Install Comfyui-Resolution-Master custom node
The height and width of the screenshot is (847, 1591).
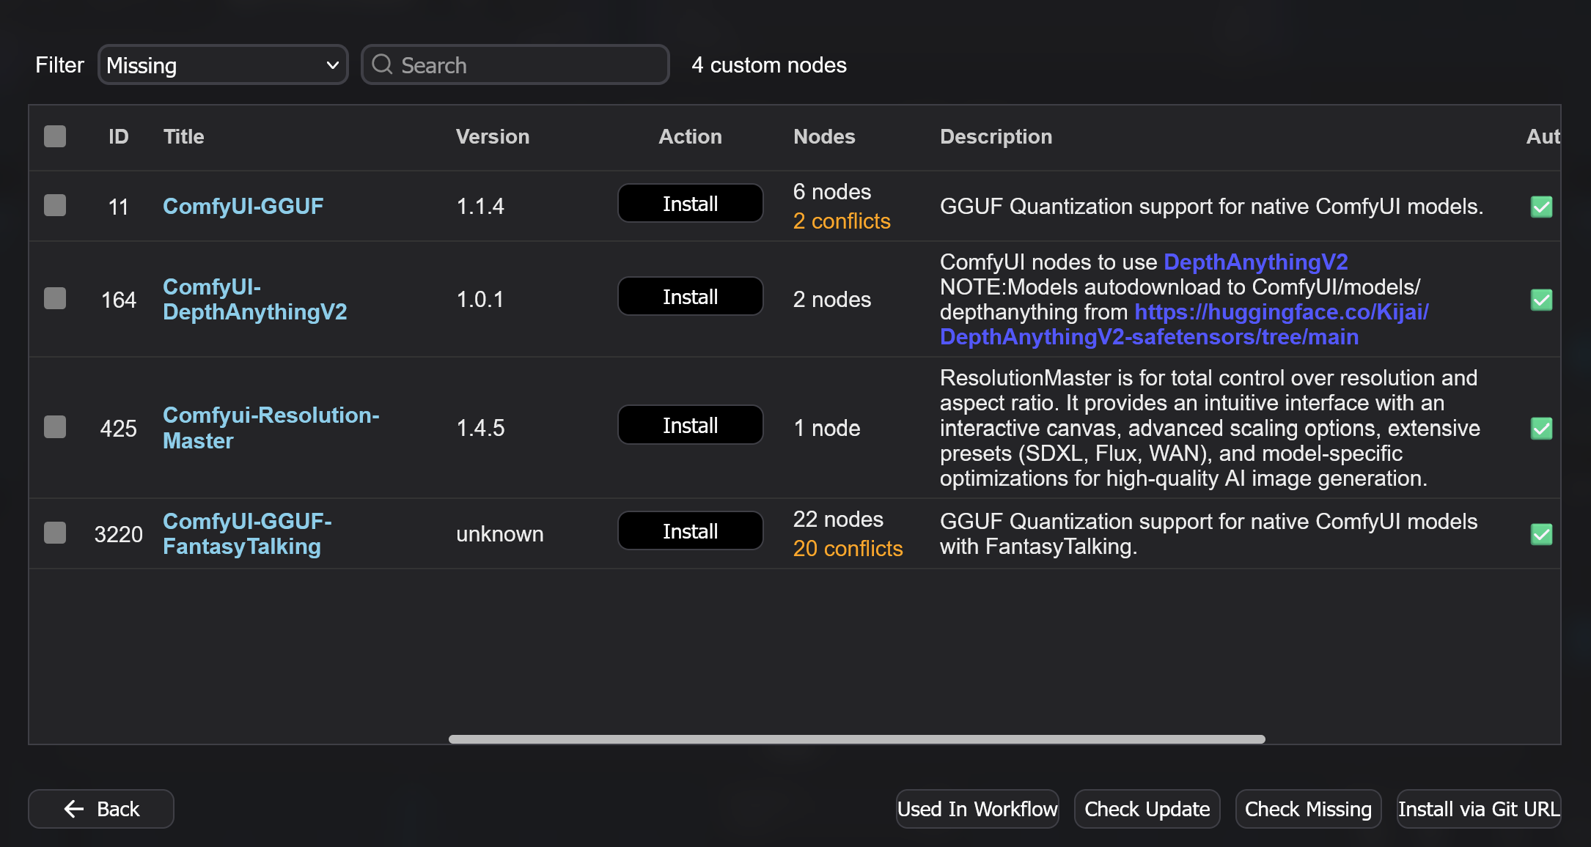pyautogui.click(x=690, y=424)
